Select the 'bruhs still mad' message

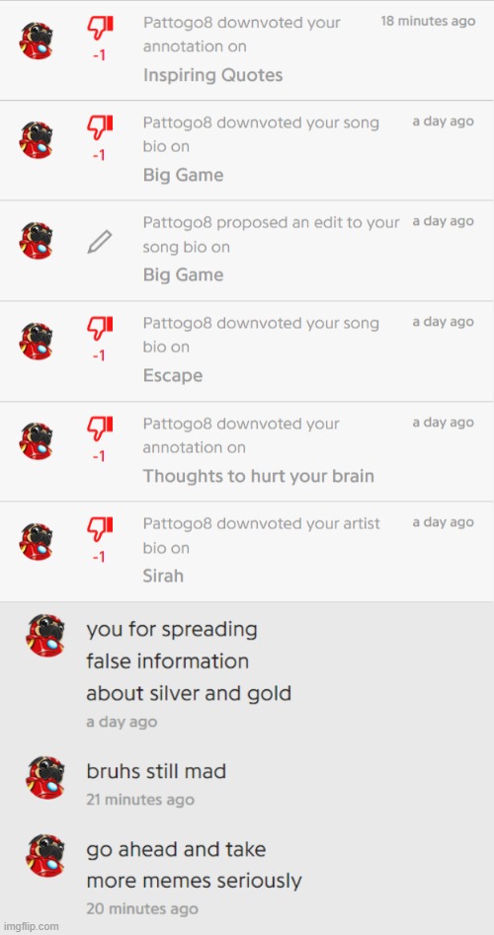tap(156, 772)
